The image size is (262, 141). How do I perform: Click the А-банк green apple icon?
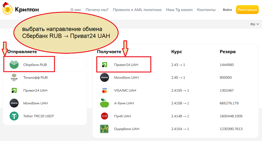click(x=104, y=103)
